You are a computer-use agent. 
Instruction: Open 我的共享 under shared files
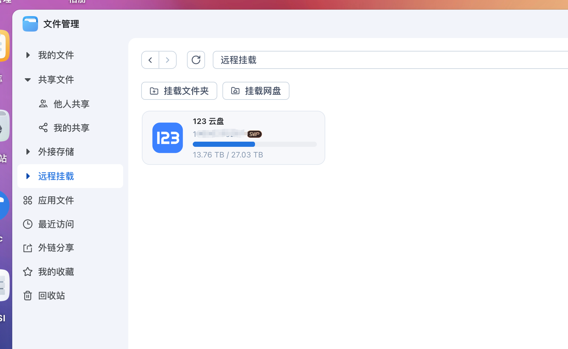point(70,127)
